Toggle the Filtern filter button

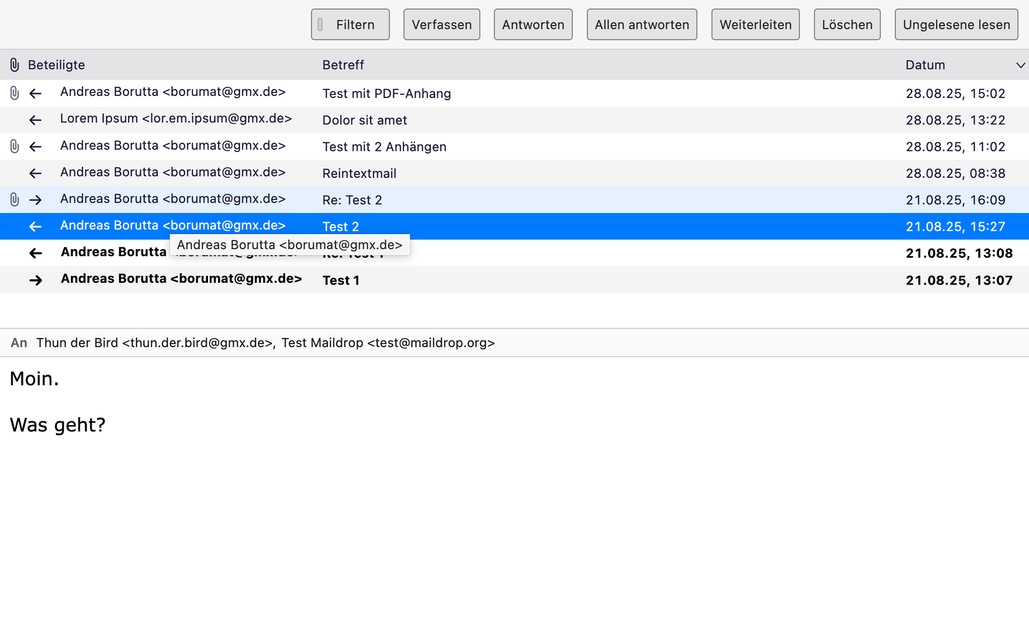(x=350, y=25)
